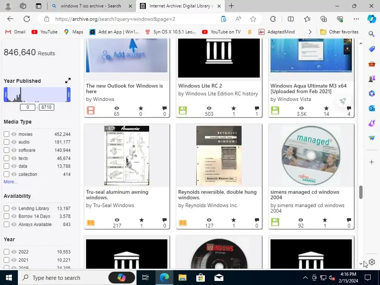The image size is (380, 285).
Task: Check the movies media type box
Action: click(7, 134)
